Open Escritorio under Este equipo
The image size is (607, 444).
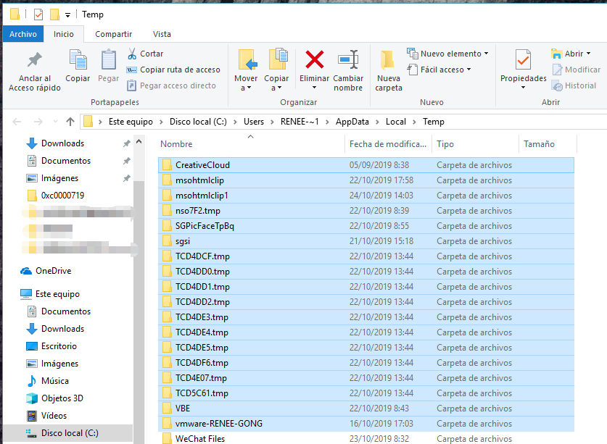(59, 346)
